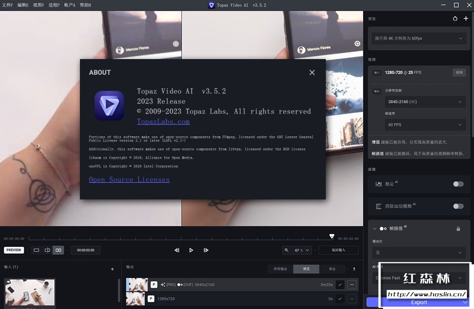This screenshot has height=309, width=474.
Task: Switch to the 预览 tab
Action: point(306,269)
